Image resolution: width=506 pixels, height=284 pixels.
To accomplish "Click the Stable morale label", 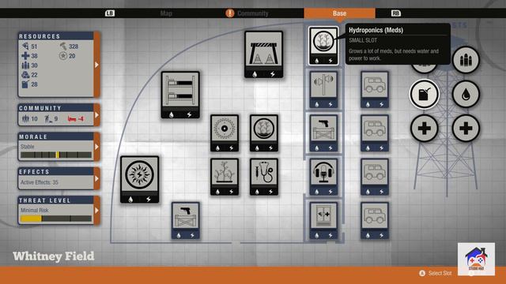I will point(28,147).
